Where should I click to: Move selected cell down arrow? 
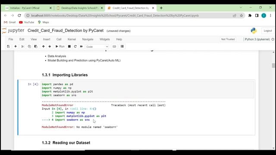50,46
